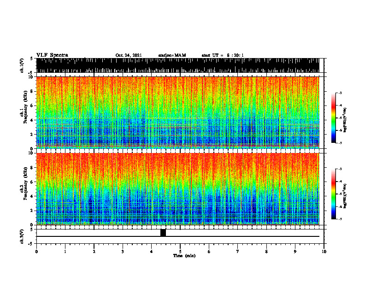Click the "ch.1(V)" waveform axis label
The height and width of the screenshot is (282, 365).
click(x=22, y=65)
